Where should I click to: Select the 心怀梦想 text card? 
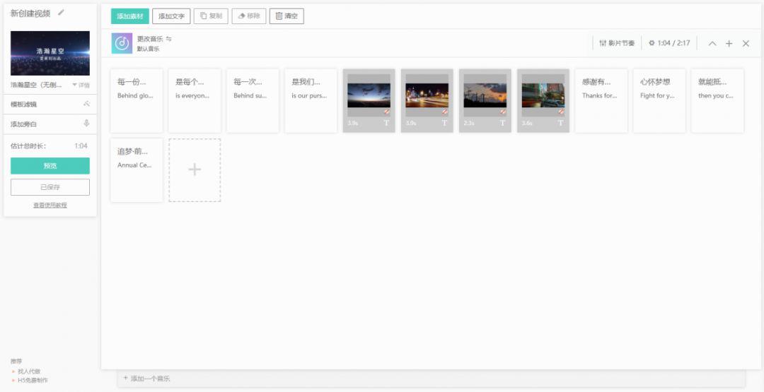pyautogui.click(x=659, y=100)
